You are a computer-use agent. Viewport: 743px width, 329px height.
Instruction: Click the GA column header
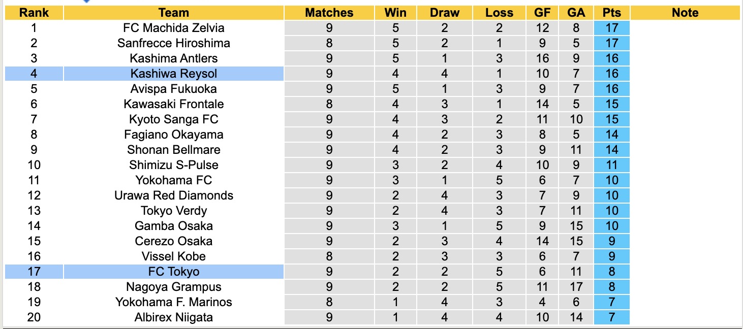pyautogui.click(x=576, y=13)
